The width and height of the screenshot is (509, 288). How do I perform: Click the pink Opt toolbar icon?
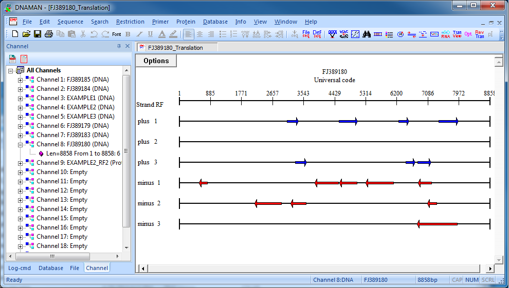[468, 34]
